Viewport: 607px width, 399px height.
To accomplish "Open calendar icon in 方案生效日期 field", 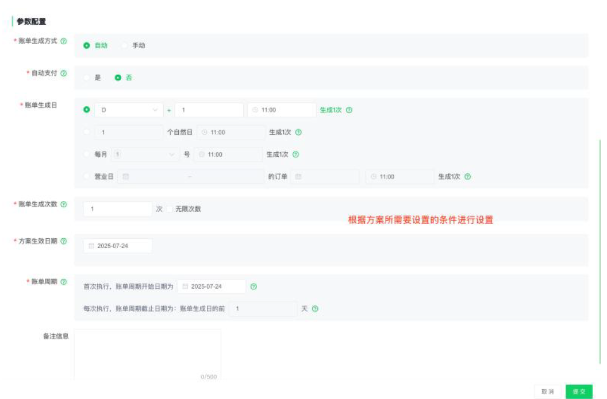I will (91, 246).
